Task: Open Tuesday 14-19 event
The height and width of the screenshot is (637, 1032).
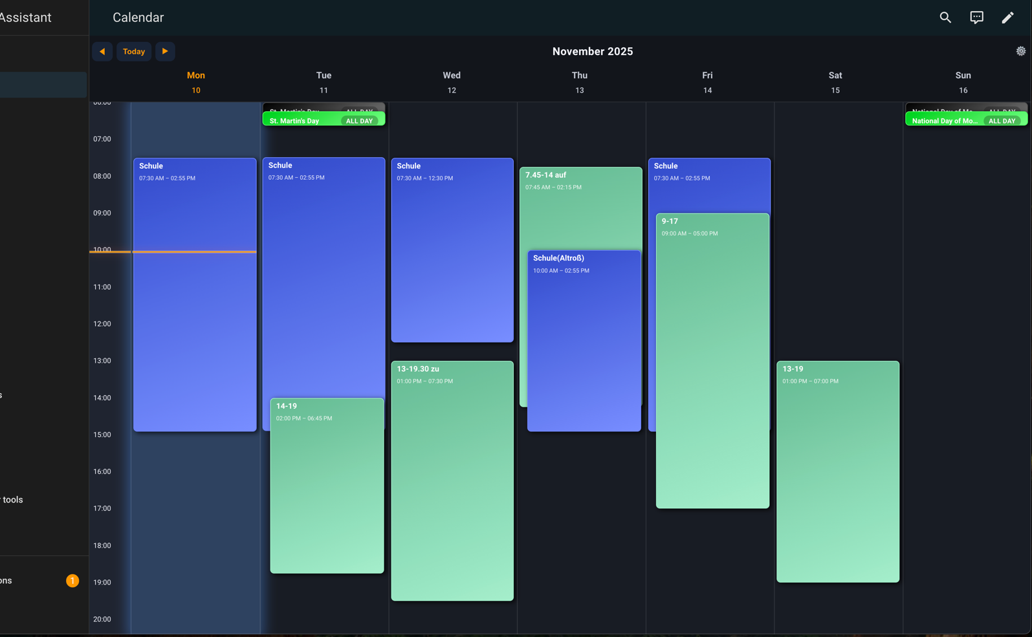Action: click(x=327, y=486)
